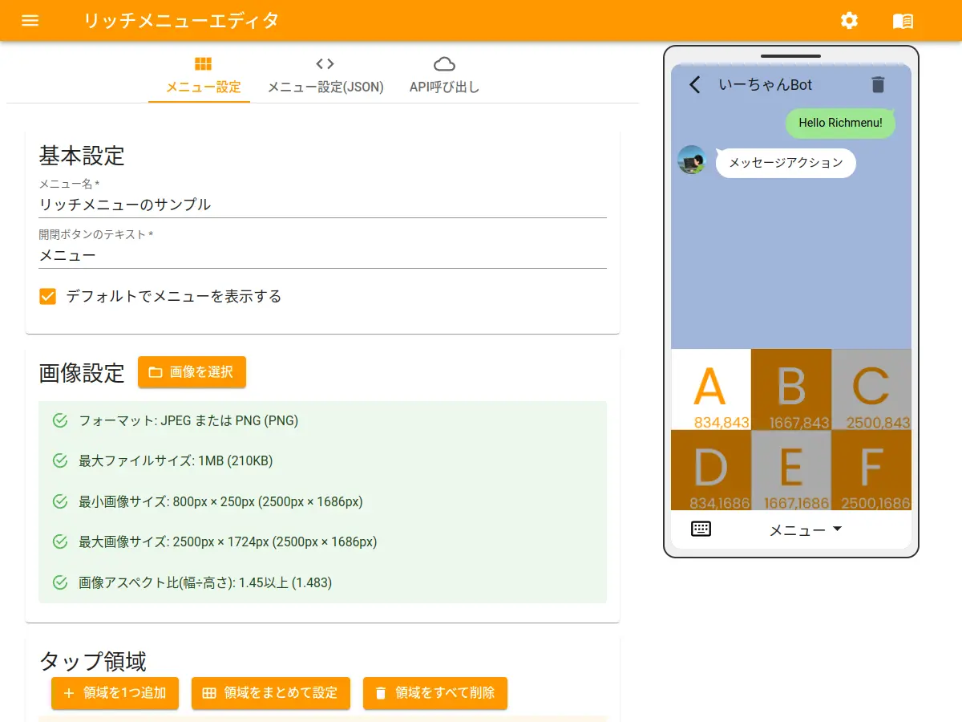
Task: Click check icon beside 画像アスペクト比 row
Action: point(59,582)
